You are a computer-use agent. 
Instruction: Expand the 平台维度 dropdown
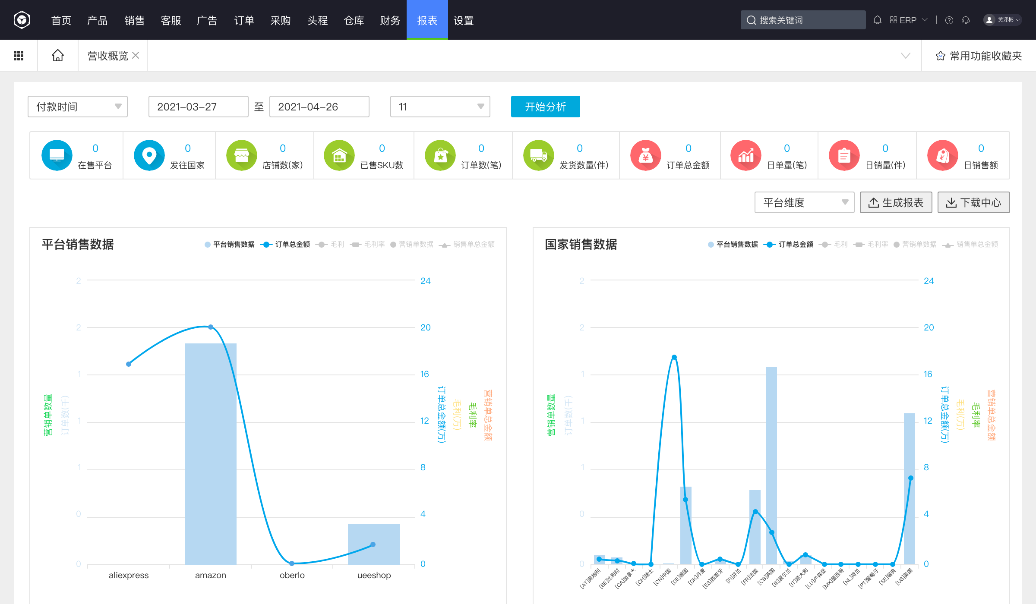(804, 202)
